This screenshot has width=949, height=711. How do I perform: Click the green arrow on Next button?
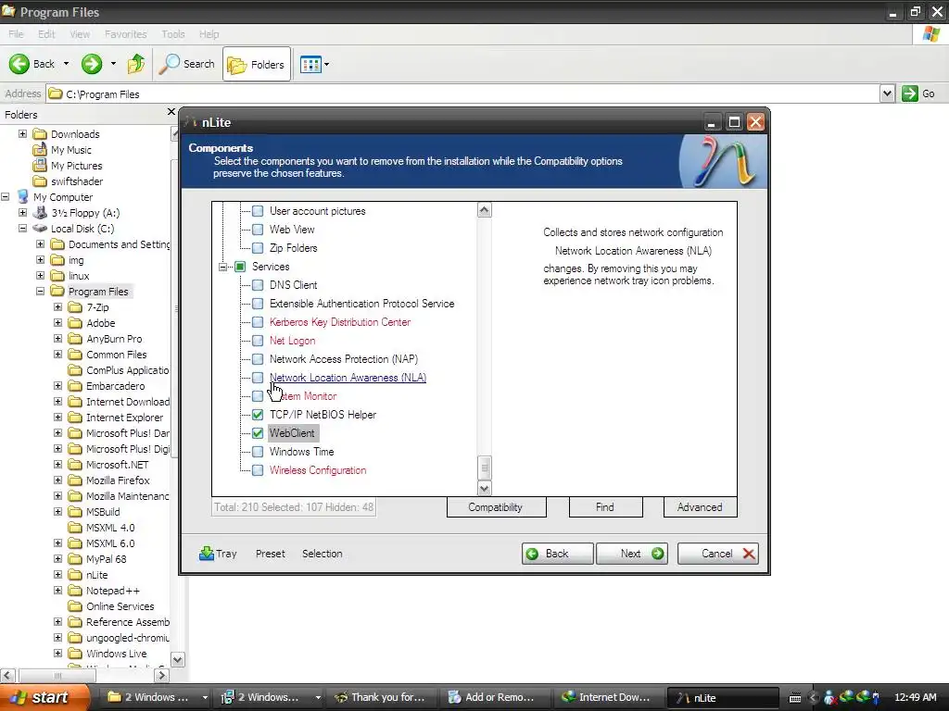(657, 554)
